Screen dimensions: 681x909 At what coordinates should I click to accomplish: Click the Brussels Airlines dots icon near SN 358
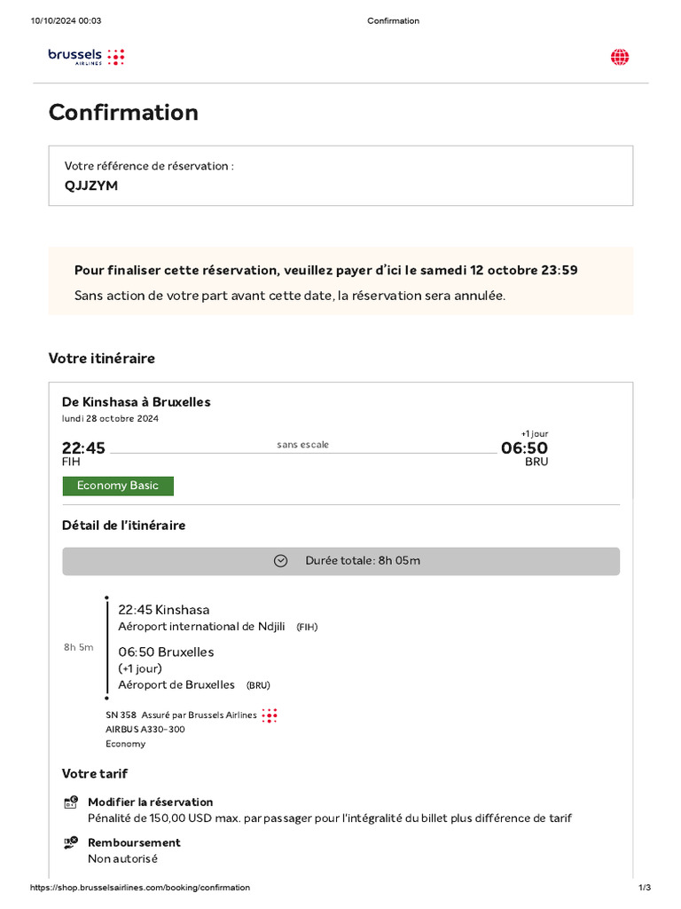click(270, 715)
